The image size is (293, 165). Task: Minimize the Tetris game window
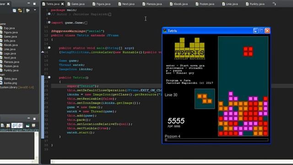(x=255, y=31)
